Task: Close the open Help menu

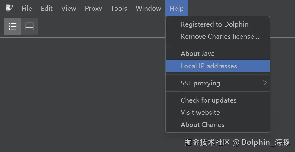Action: pos(176,8)
